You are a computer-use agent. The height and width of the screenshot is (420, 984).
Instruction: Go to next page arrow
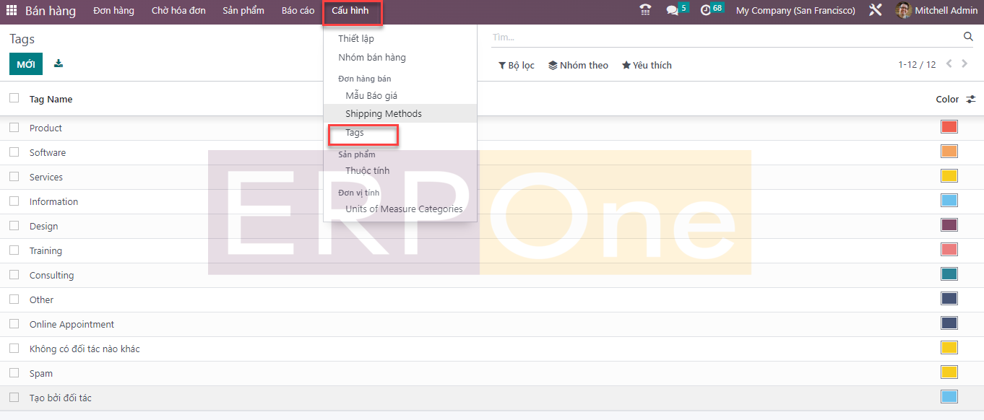964,64
